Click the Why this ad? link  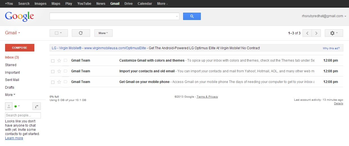pos(331,48)
